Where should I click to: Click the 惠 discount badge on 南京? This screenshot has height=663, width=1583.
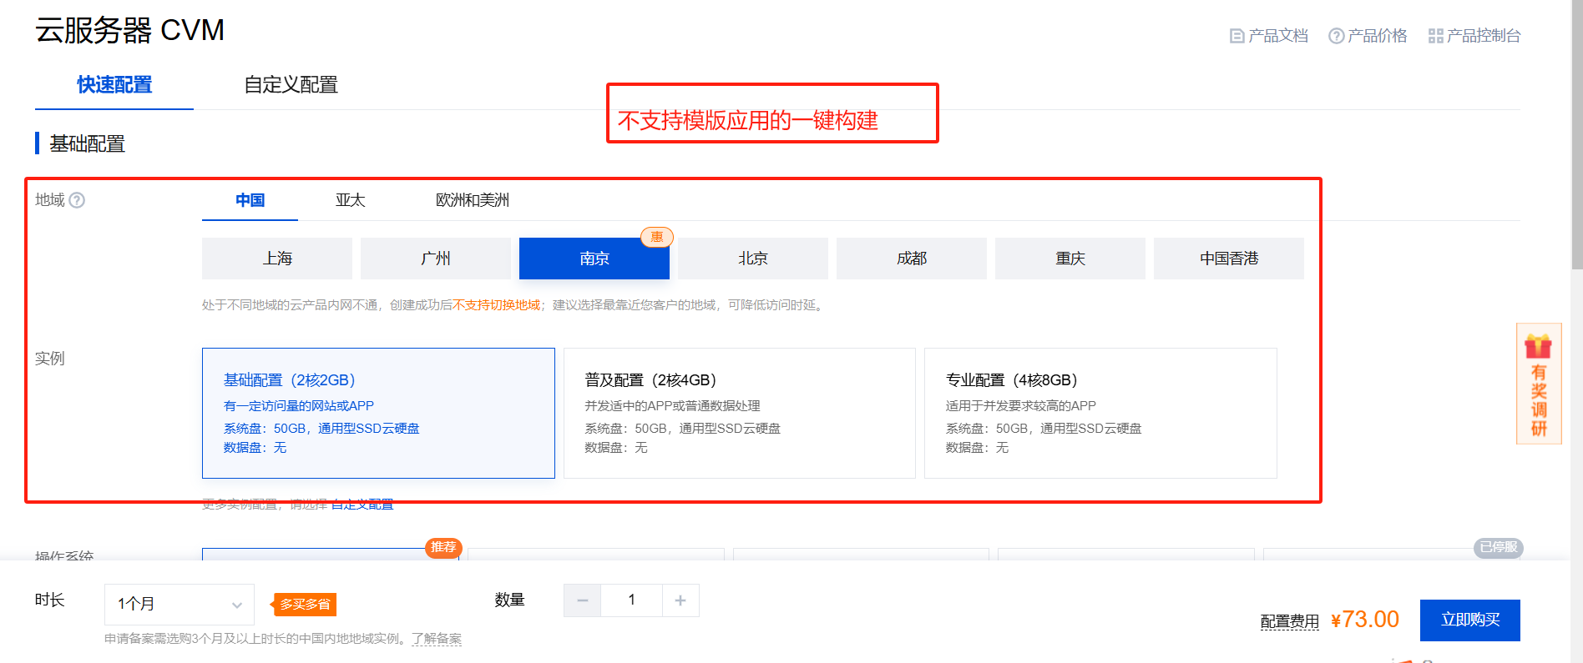657,237
